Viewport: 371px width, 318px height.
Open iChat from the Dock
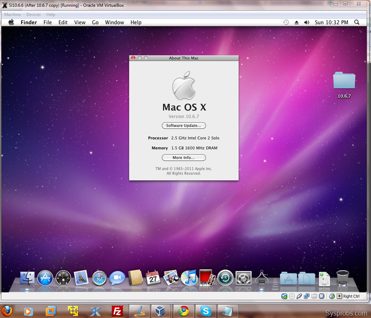[x=117, y=278]
